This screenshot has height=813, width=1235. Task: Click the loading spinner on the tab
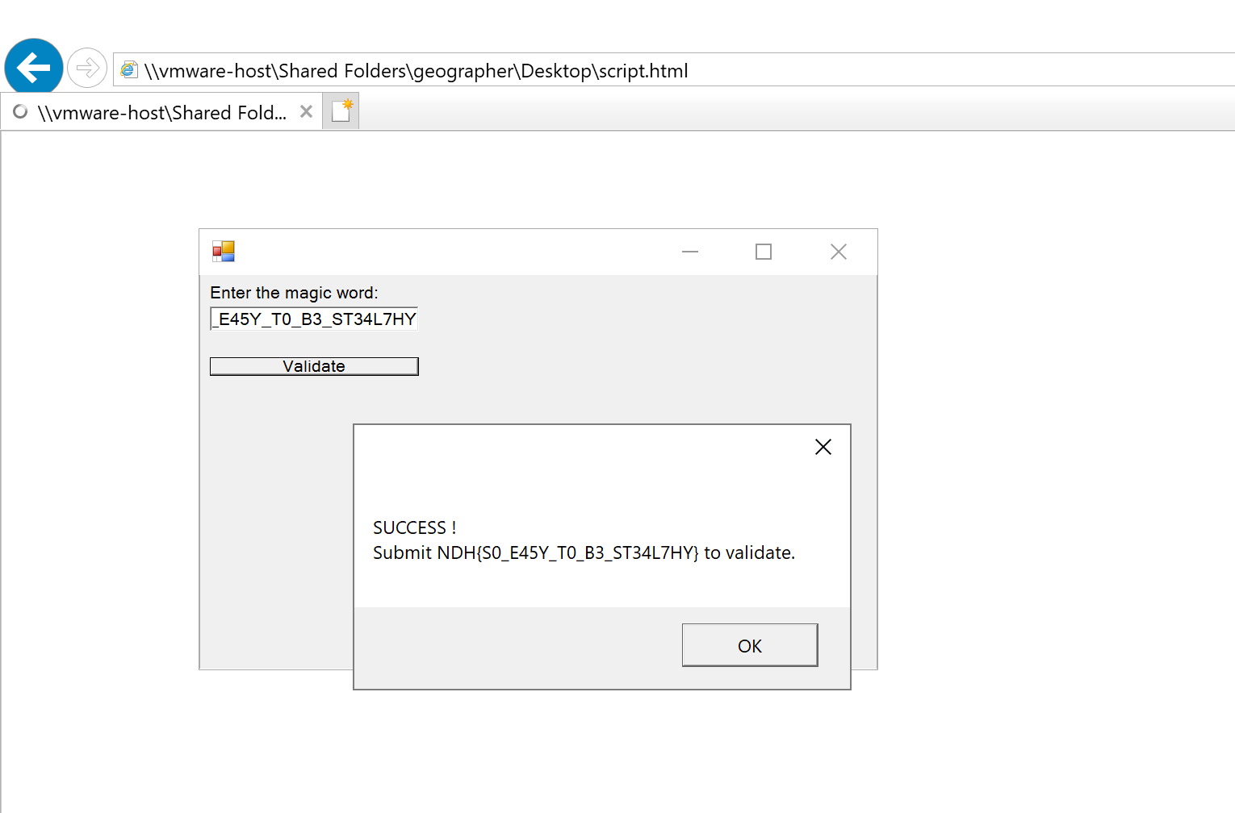pyautogui.click(x=20, y=112)
